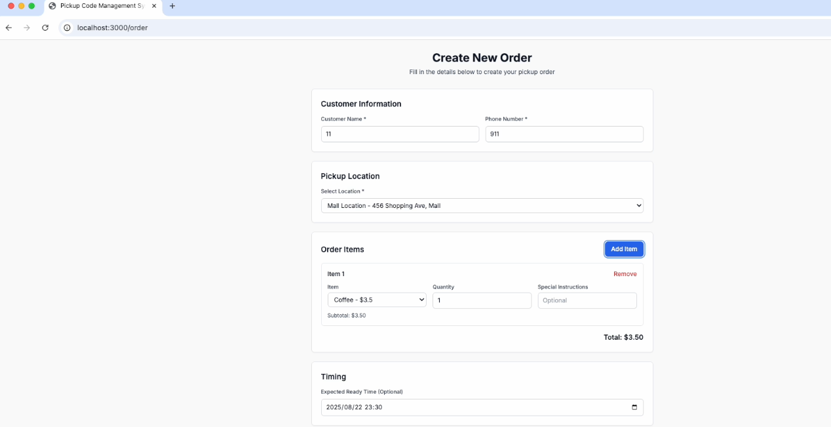Select the Quantity input box
This screenshot has width=831, height=427.
(482, 300)
